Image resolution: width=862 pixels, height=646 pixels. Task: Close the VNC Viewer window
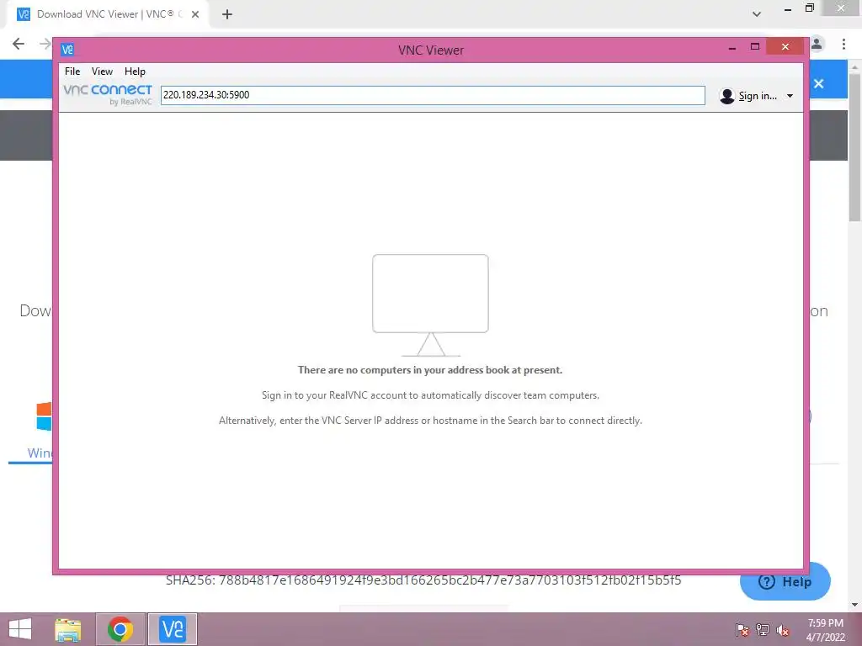pyautogui.click(x=785, y=47)
